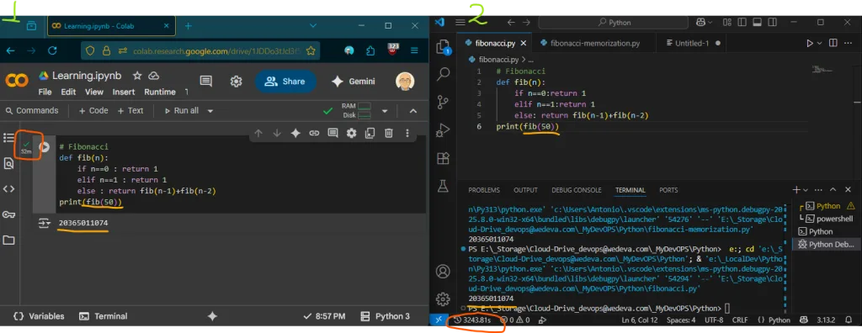Open the Colab user account avatar

tap(405, 82)
